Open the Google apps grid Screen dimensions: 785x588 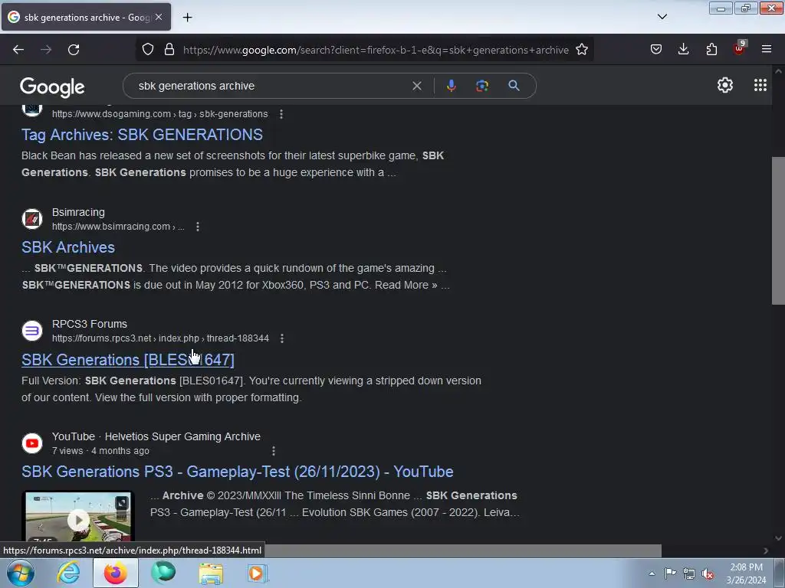[760, 86]
